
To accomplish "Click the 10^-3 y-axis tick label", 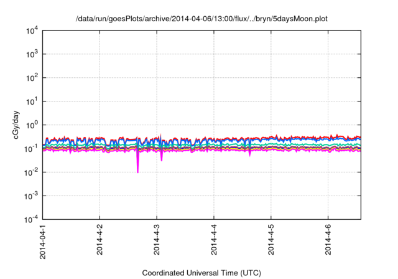I will tap(31, 196).
